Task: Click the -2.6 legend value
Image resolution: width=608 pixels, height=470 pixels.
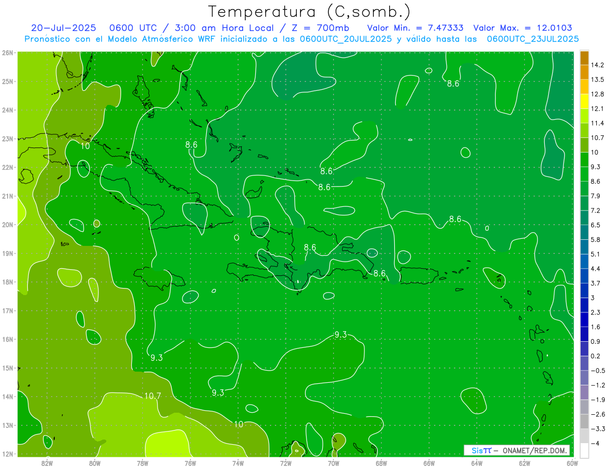Action: click(598, 414)
